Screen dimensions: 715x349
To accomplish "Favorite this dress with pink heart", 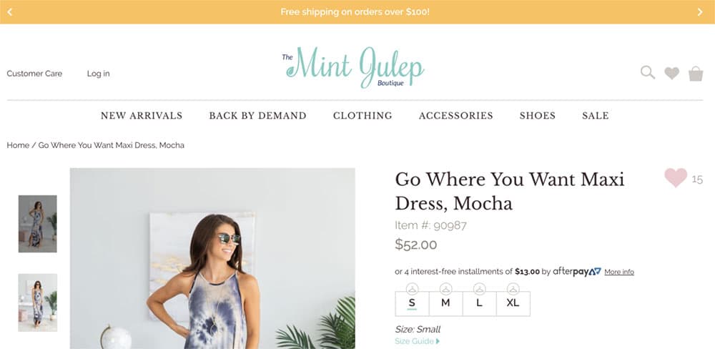I will (676, 177).
